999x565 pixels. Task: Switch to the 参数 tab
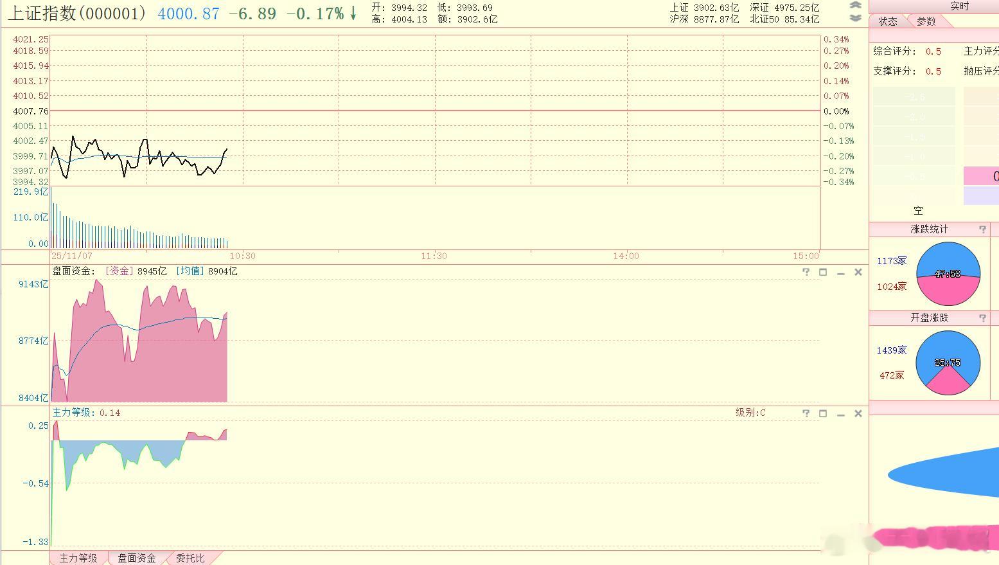coord(926,21)
